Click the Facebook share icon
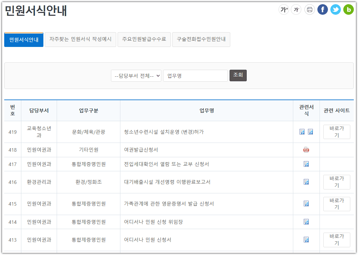 322,9
